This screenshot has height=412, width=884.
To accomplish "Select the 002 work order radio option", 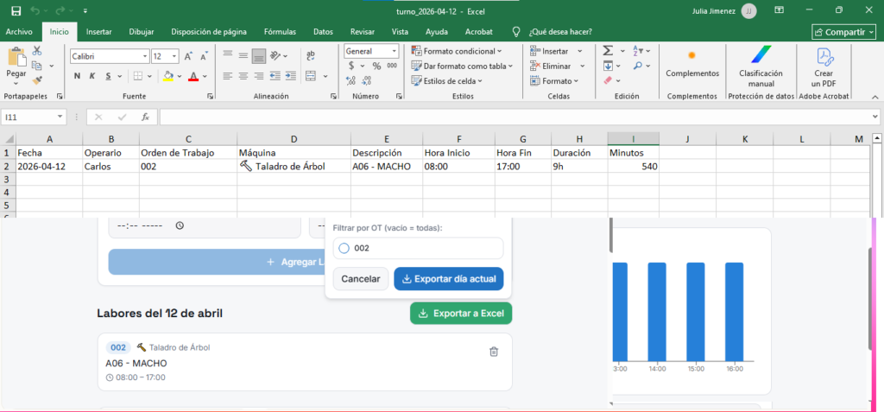I will [x=344, y=248].
